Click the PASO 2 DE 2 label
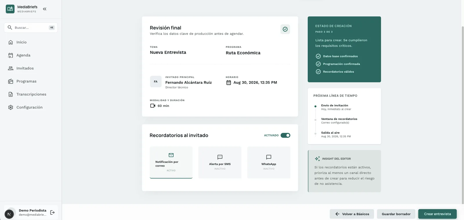Screen dimensions: 464x220 324,32
